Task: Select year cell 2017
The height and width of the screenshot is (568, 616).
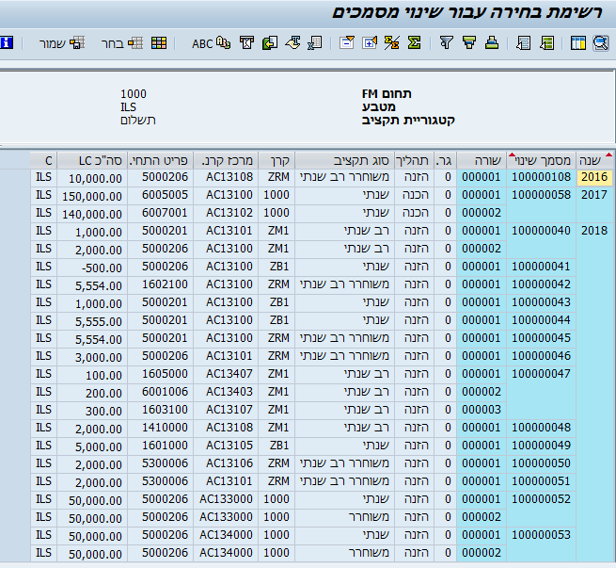Action: pyautogui.click(x=594, y=195)
